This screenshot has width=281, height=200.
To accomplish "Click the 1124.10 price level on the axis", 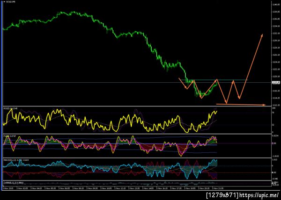I will [x=276, y=62].
